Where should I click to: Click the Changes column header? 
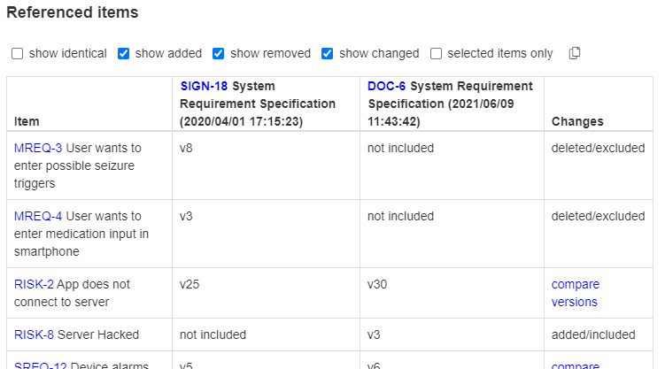[577, 121]
